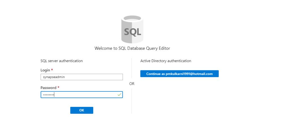Click the vertical divider line below OR
The width and height of the screenshot is (289, 124).
132,101
